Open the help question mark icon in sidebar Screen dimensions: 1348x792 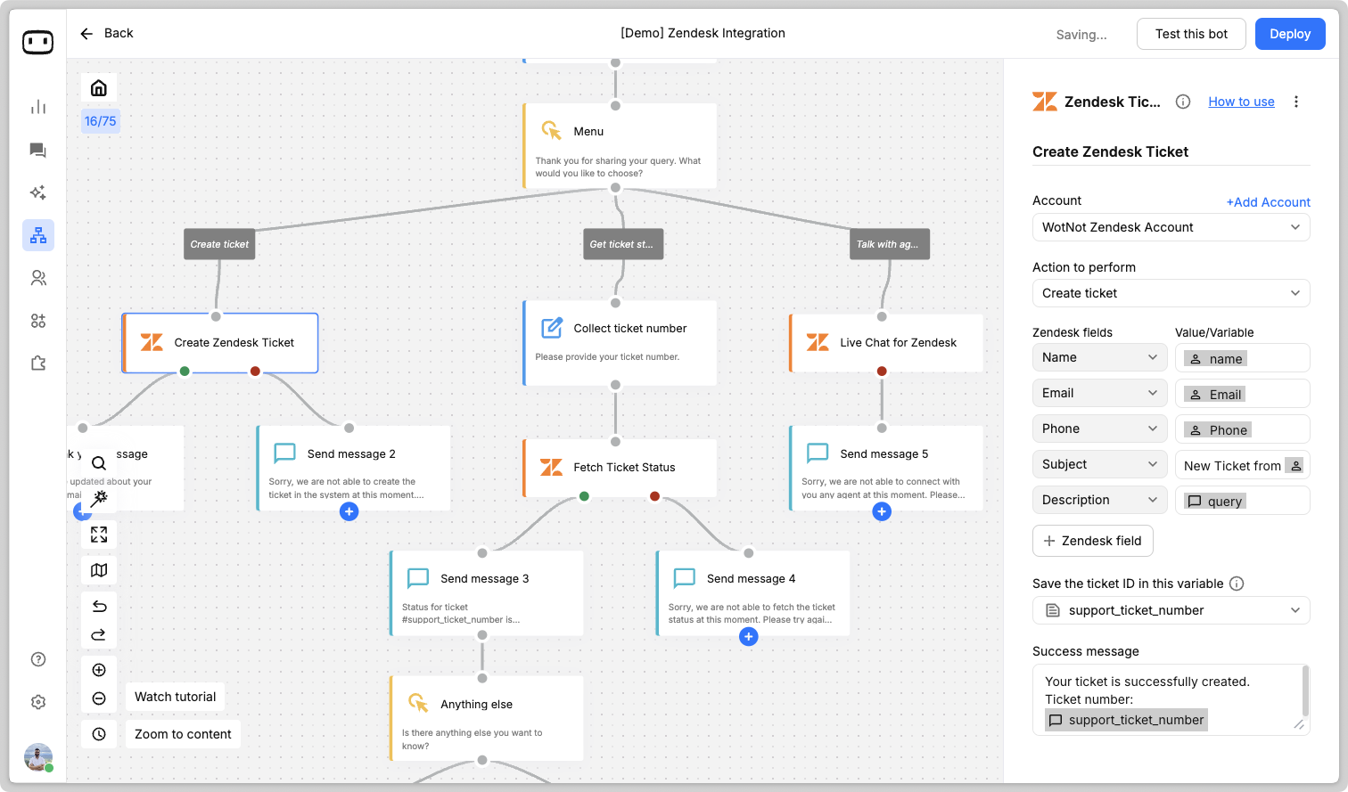(x=38, y=659)
